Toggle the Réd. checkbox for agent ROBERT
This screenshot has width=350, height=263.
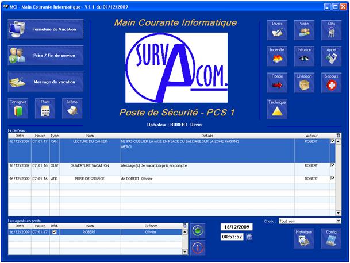pos(54,232)
